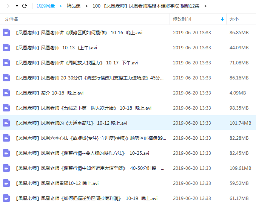Open the 调整行情--美人膝的操作方法 10-25.avi file
256x209 pixels.
click(x=82, y=153)
